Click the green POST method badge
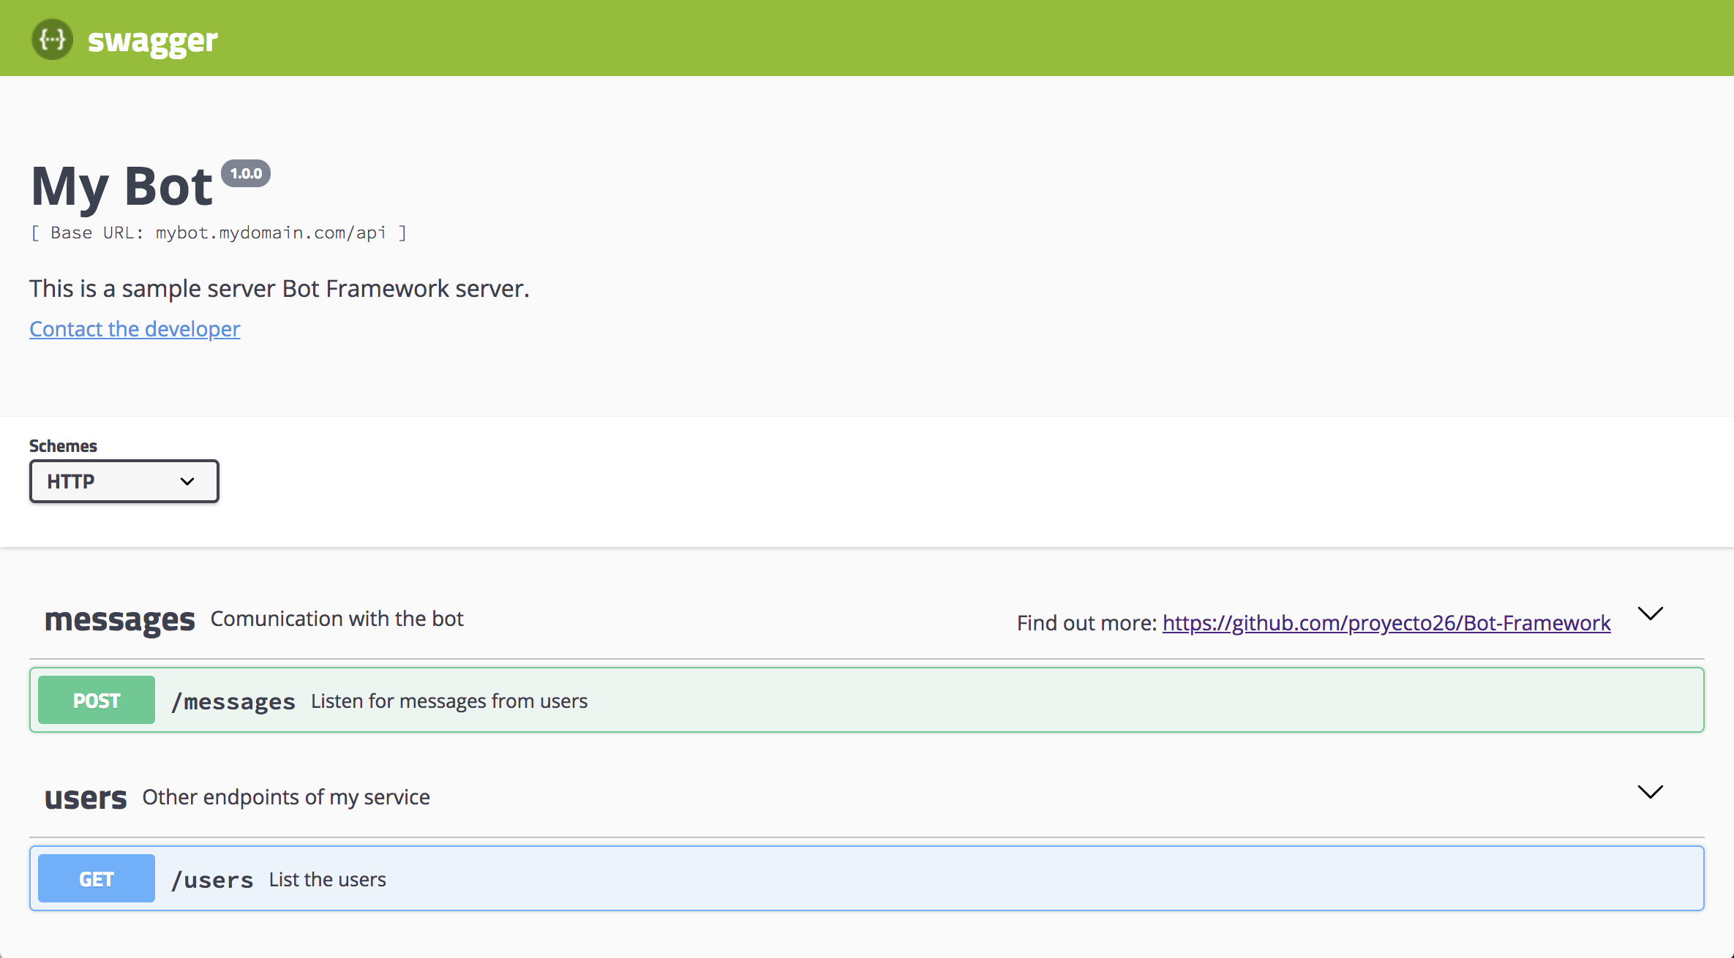This screenshot has width=1734, height=958. tap(97, 701)
